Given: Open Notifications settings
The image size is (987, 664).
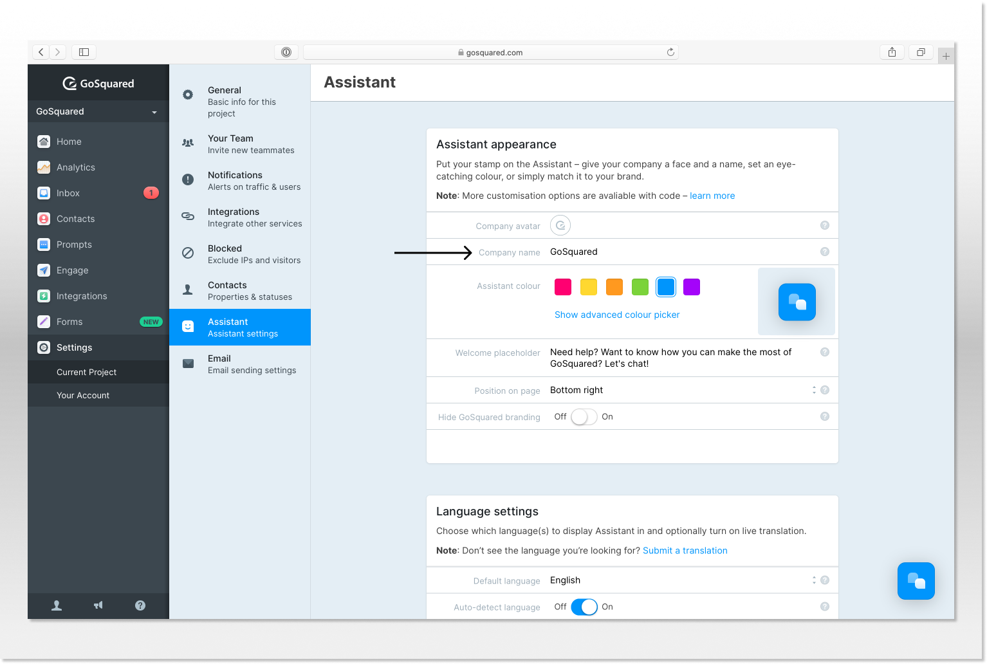Looking at the screenshot, I should point(240,181).
